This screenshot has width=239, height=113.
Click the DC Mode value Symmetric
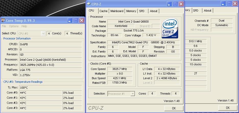coord(222,25)
